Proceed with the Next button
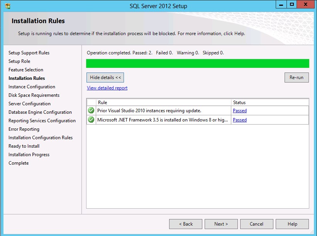Screen dimensions: 317x236 point(221,224)
